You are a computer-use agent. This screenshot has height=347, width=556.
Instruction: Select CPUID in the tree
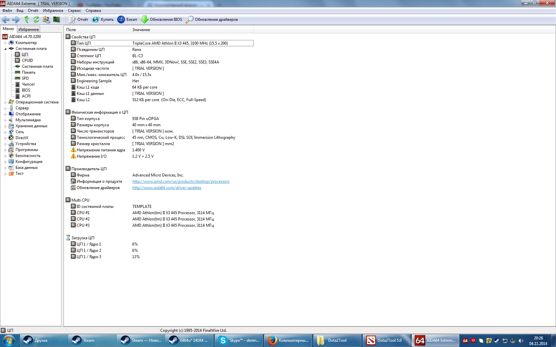coord(27,60)
